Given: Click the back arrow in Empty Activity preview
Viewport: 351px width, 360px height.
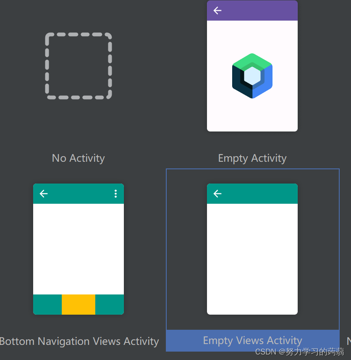Looking at the screenshot, I should pos(217,11).
